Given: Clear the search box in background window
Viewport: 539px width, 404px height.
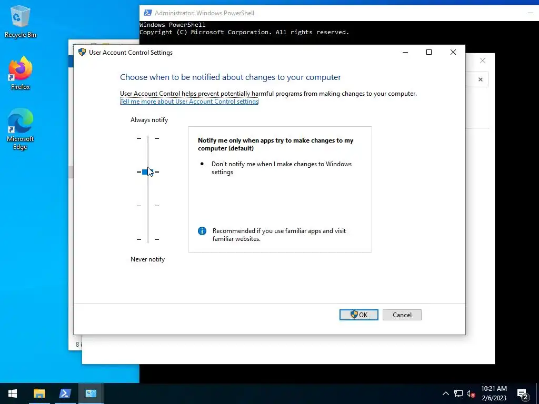Looking at the screenshot, I should click(481, 79).
